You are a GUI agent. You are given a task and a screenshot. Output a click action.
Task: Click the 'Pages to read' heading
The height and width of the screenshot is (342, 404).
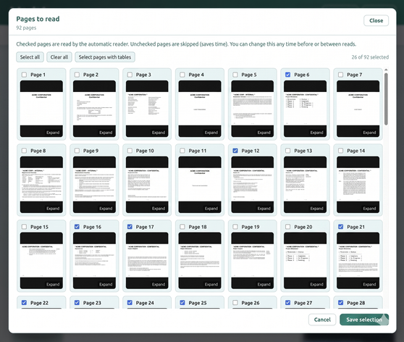pos(38,19)
